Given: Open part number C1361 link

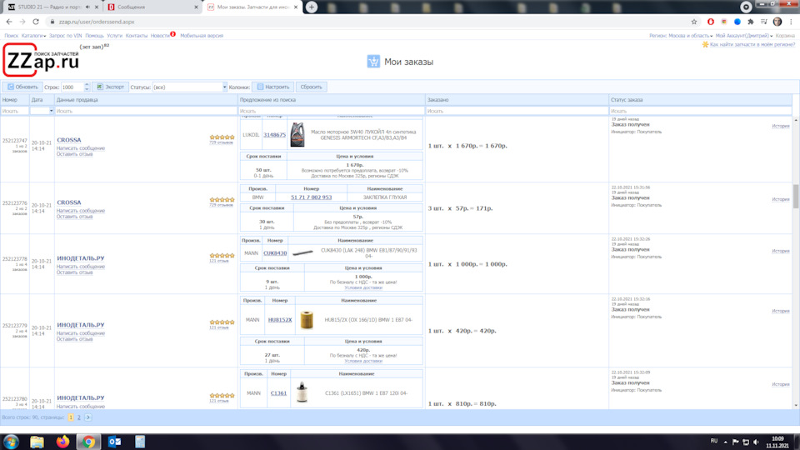Looking at the screenshot, I should [x=278, y=393].
